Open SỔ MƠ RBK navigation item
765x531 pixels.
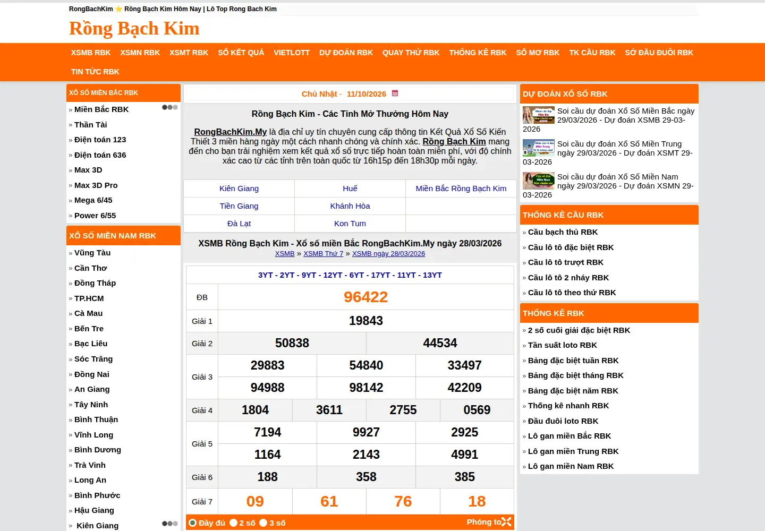[538, 53]
